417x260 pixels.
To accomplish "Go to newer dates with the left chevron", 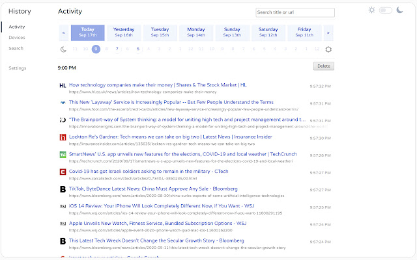I will [x=63, y=32].
